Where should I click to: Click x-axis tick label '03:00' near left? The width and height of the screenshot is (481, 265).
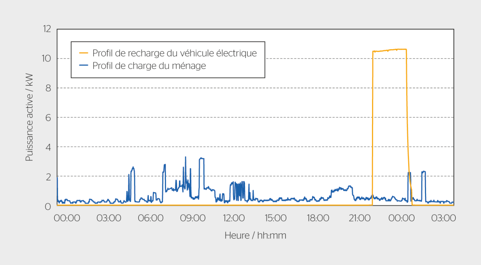coord(109,218)
